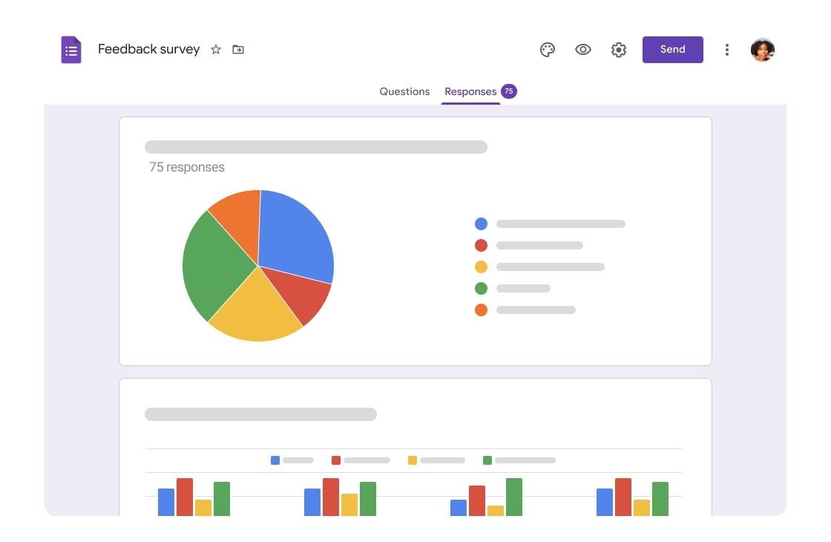Click the Move to folder icon
831x542 pixels.
237,49
